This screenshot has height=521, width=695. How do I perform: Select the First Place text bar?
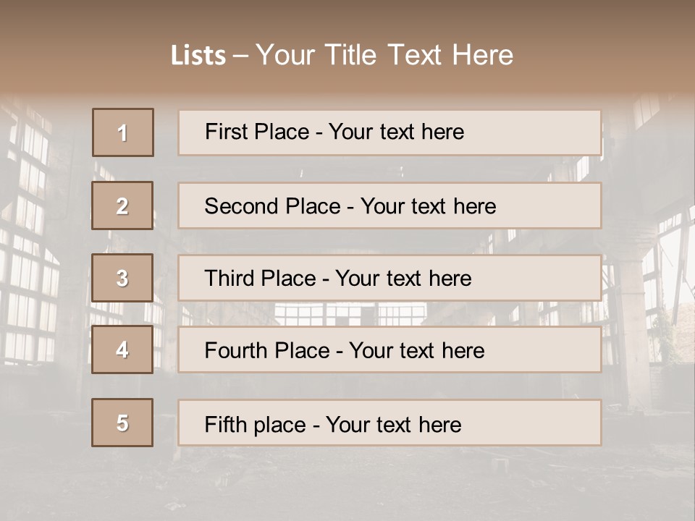coord(389,133)
